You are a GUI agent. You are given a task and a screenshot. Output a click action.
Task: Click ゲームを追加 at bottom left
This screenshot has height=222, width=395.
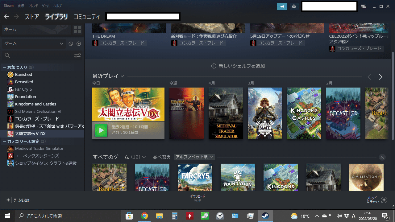coord(18,200)
